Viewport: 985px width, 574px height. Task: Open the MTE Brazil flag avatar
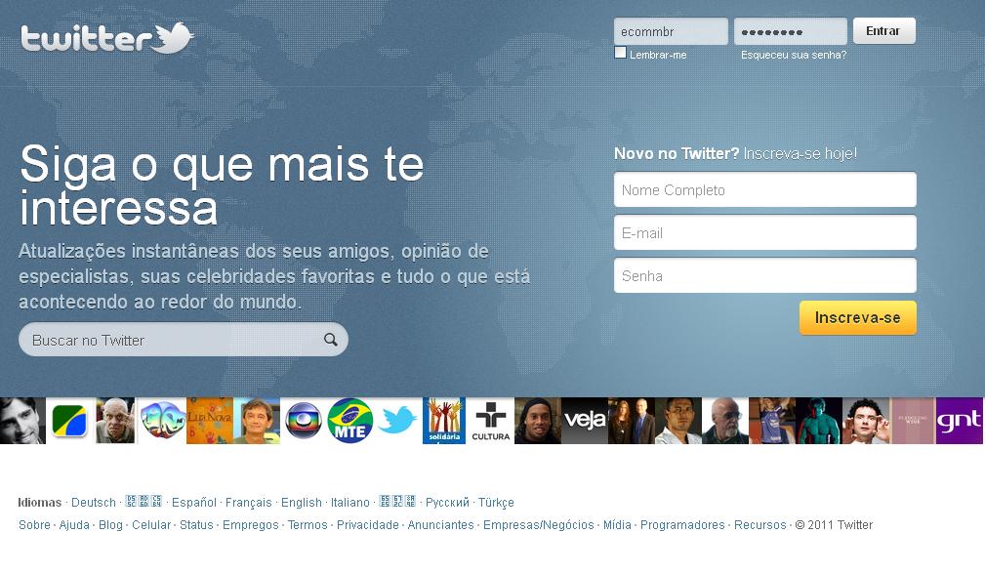pyautogui.click(x=349, y=421)
